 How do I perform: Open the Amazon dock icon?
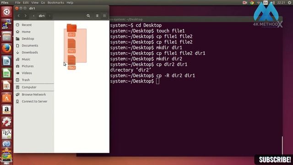6,110
